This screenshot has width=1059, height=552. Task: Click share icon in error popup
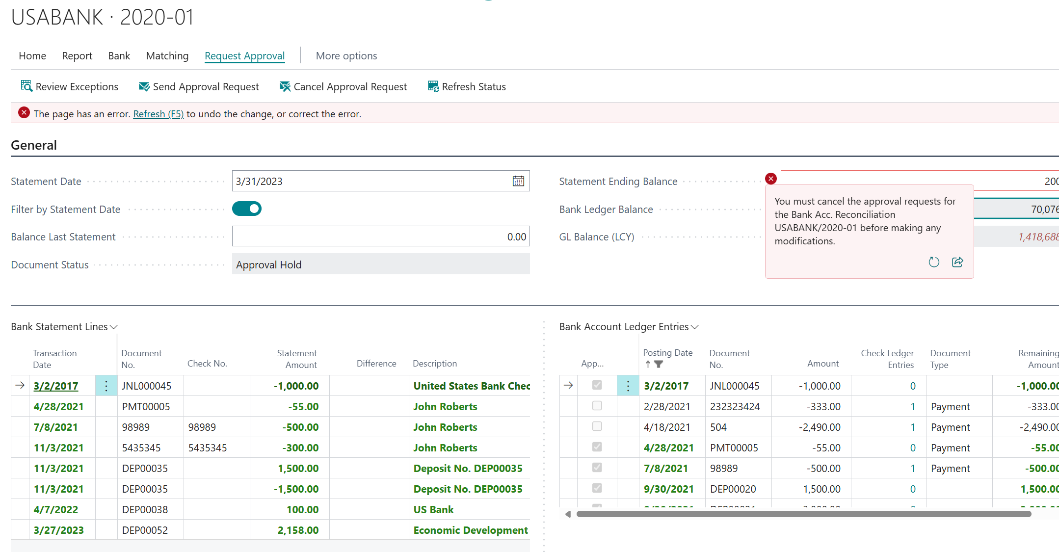click(x=957, y=262)
